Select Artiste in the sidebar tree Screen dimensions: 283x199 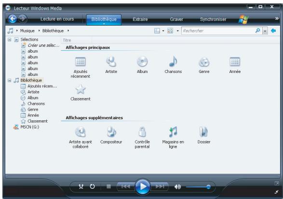[x=33, y=92]
